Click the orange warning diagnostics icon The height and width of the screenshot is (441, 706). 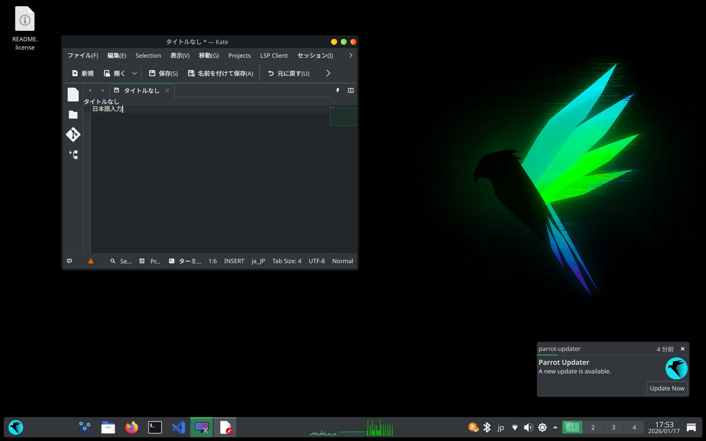(91, 261)
